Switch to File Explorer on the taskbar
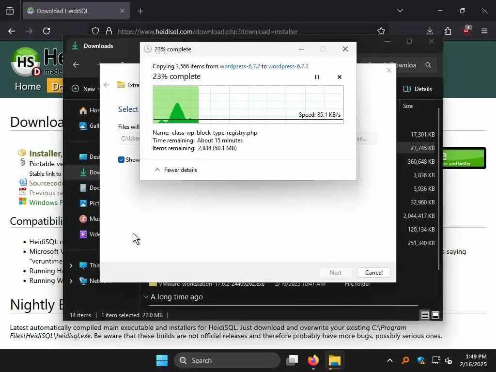This screenshot has width=496, height=372. [334, 360]
